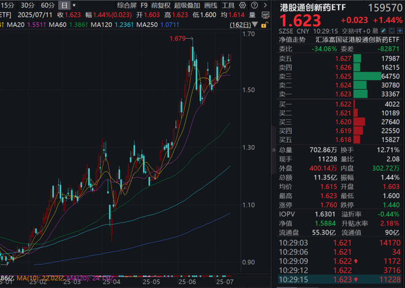Image resolution: width=405 pixels, height=288 pixels.
Task: Open the (162日) range dropdown triangle
Action: [x=255, y=25]
